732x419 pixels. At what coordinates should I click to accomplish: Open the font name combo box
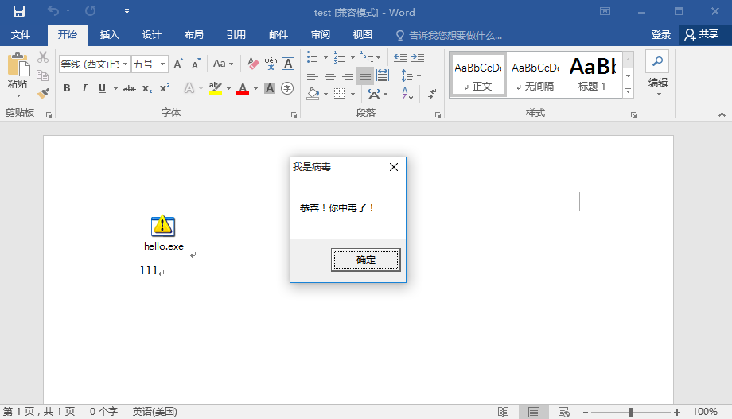(95, 64)
